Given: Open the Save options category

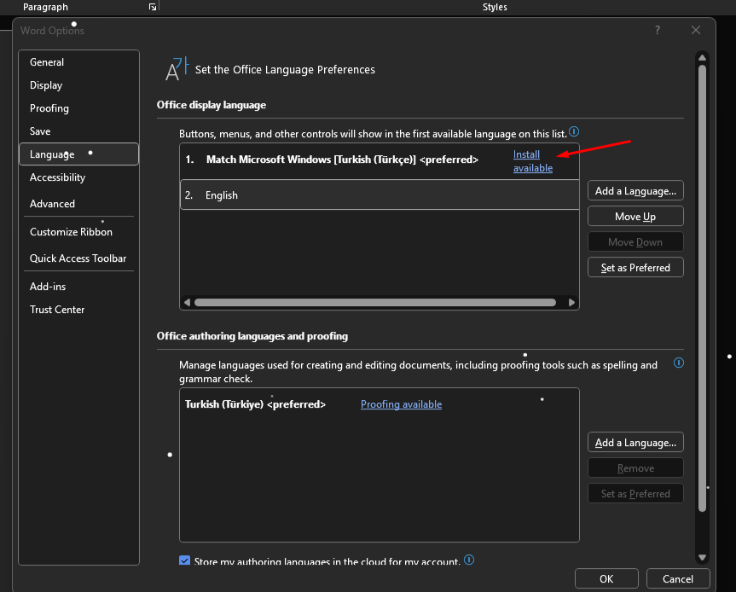Looking at the screenshot, I should tap(78, 131).
